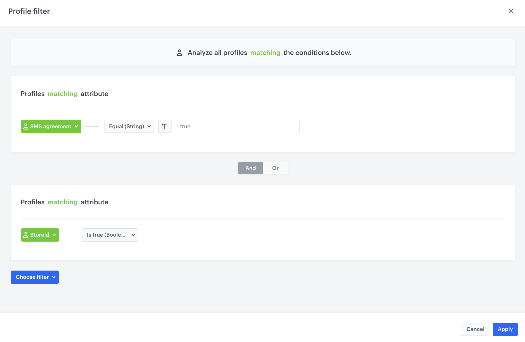Open the StoreId attribute selector

(x=40, y=235)
